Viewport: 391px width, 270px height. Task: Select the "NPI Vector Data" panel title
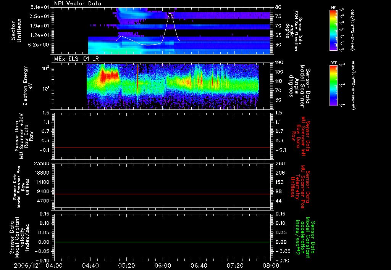point(78,3)
